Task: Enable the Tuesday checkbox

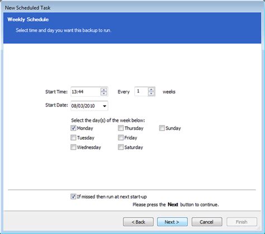Action: 73,137
